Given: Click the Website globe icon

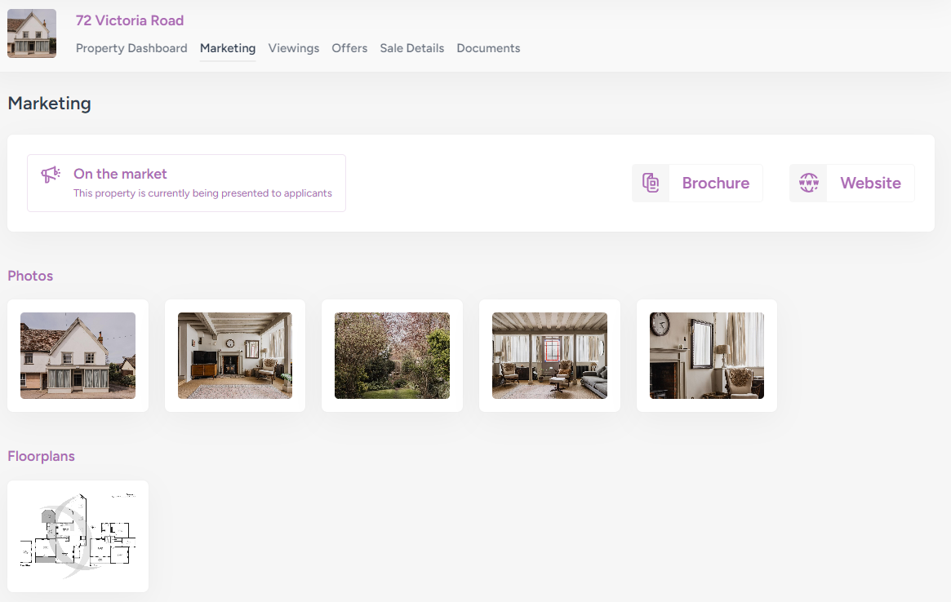Looking at the screenshot, I should pos(808,183).
